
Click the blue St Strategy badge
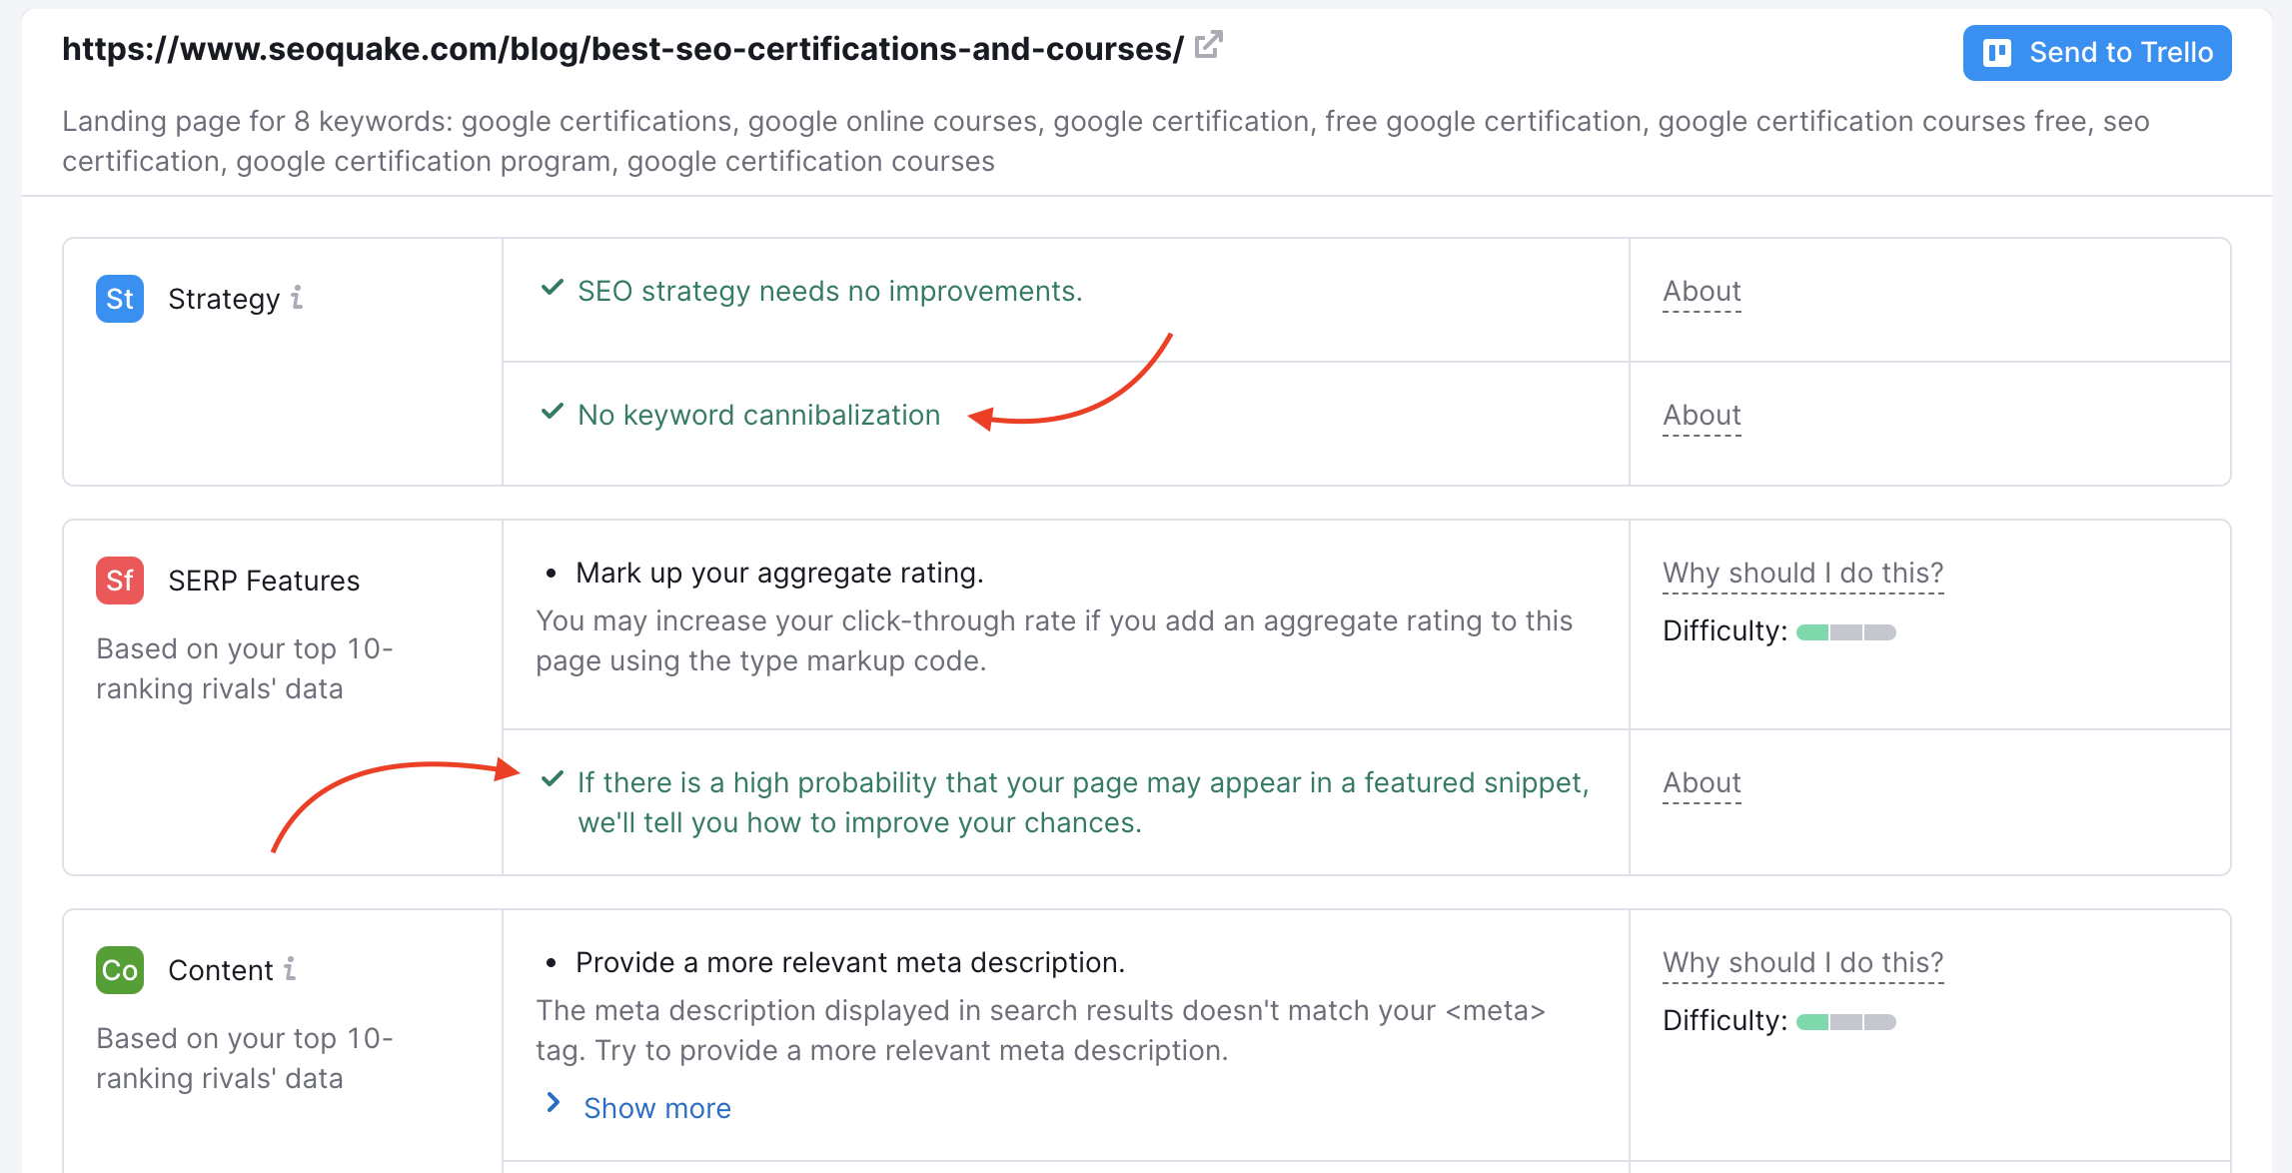[x=120, y=299]
